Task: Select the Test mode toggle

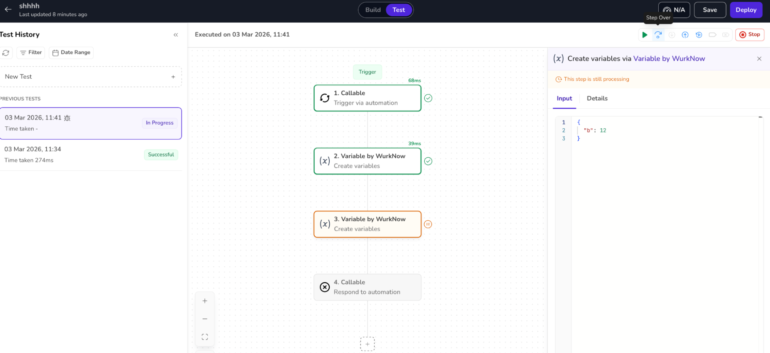Action: coord(399,10)
